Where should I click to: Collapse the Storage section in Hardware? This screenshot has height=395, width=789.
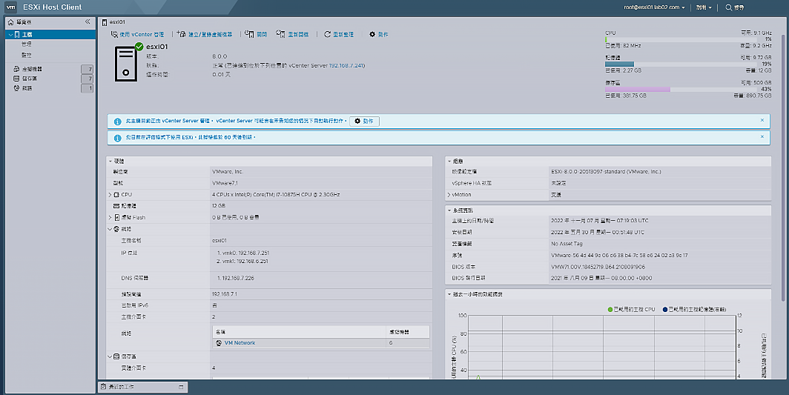tap(110, 356)
